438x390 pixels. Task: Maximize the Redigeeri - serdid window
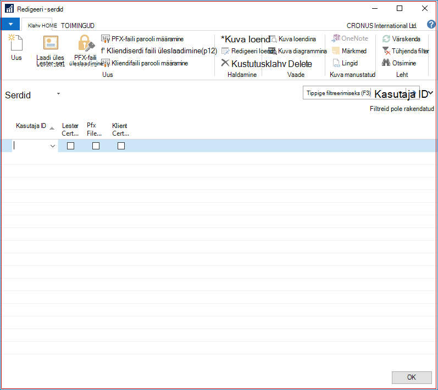(x=400, y=8)
